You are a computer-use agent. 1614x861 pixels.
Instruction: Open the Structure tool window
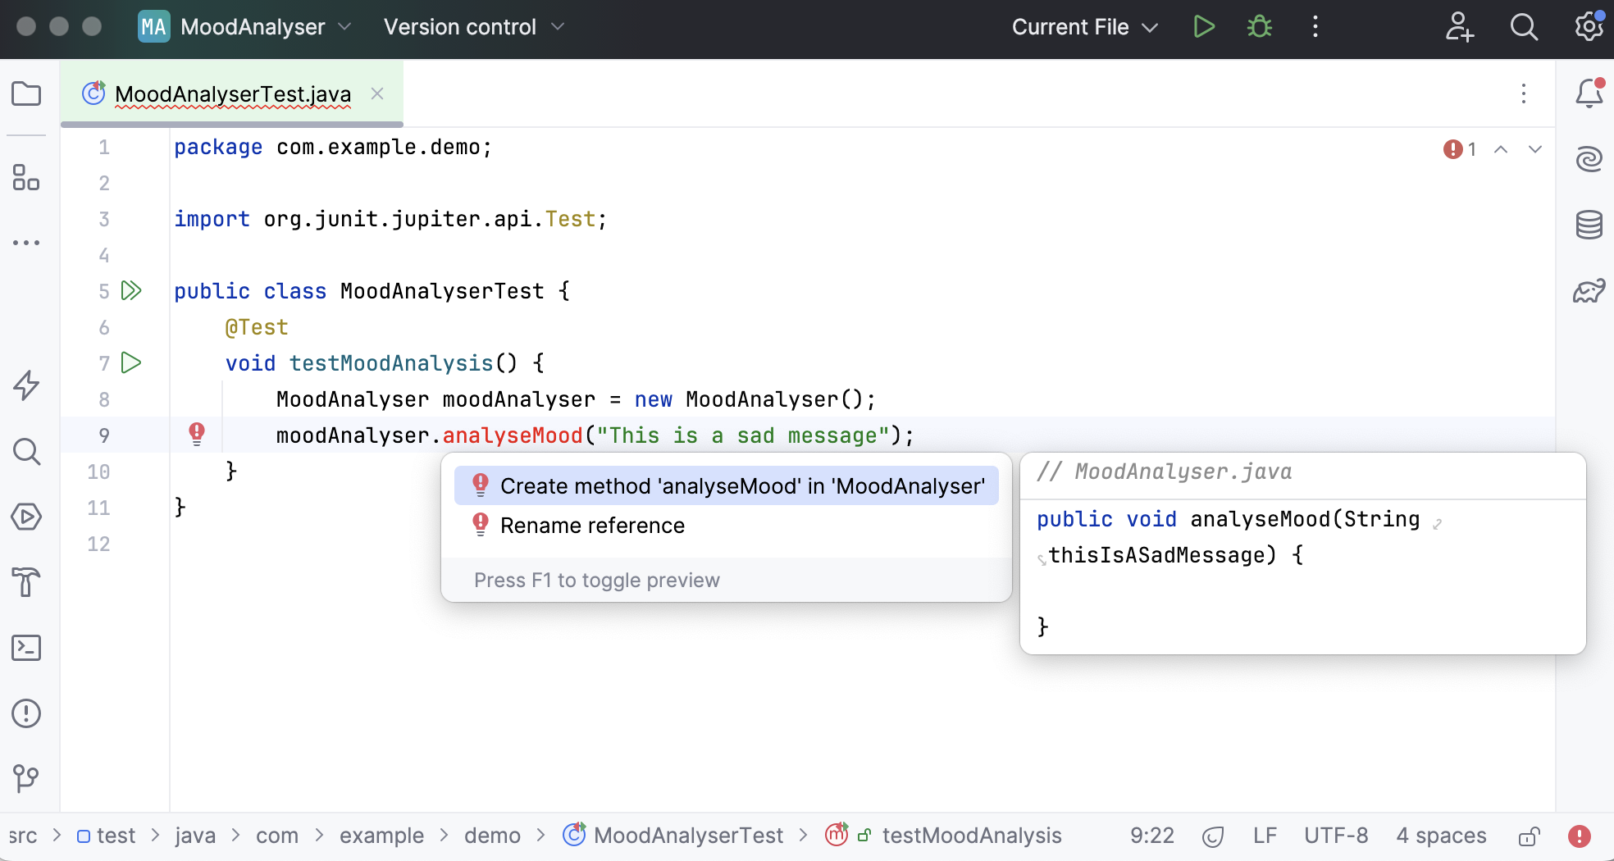coord(25,179)
